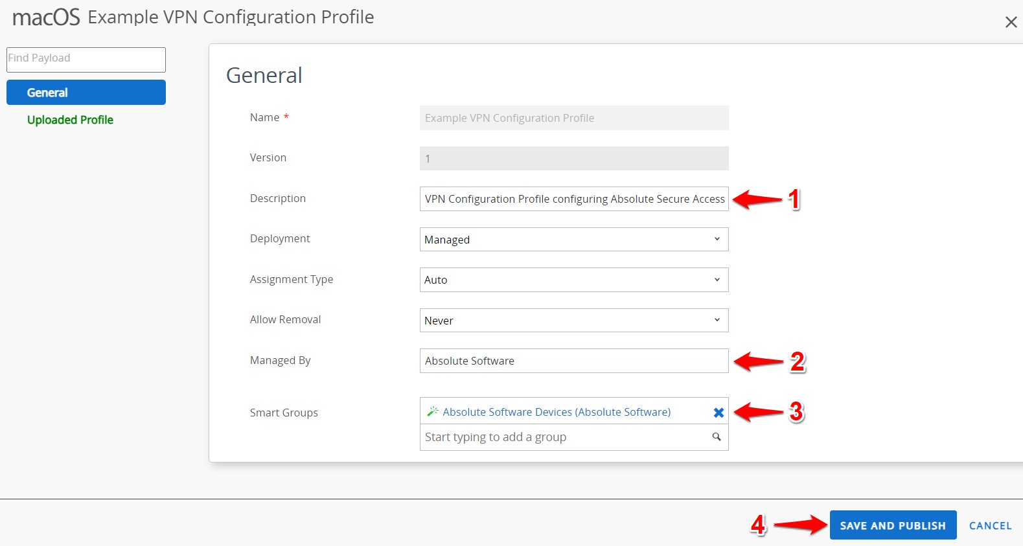The width and height of the screenshot is (1023, 546).
Task: Click the smart group search magnifier icon
Action: [x=717, y=437]
